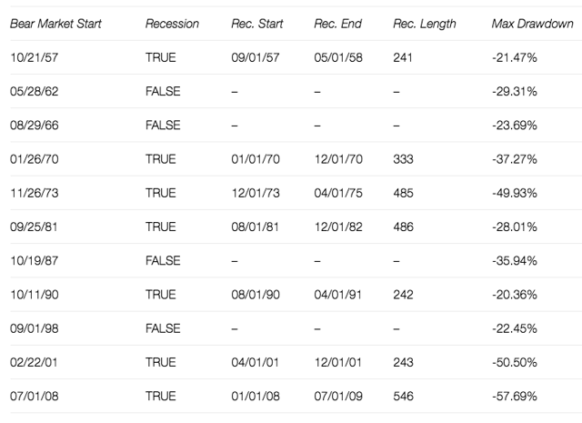
Task: Select the 12/01/73 recession start cell
Action: point(256,193)
